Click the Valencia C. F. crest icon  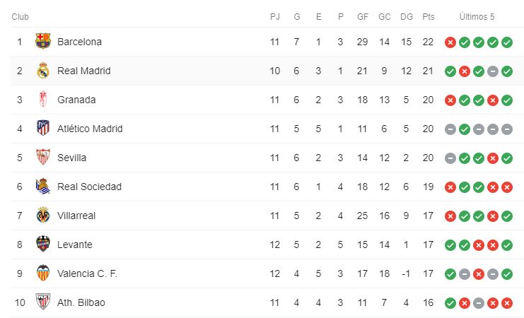43,273
